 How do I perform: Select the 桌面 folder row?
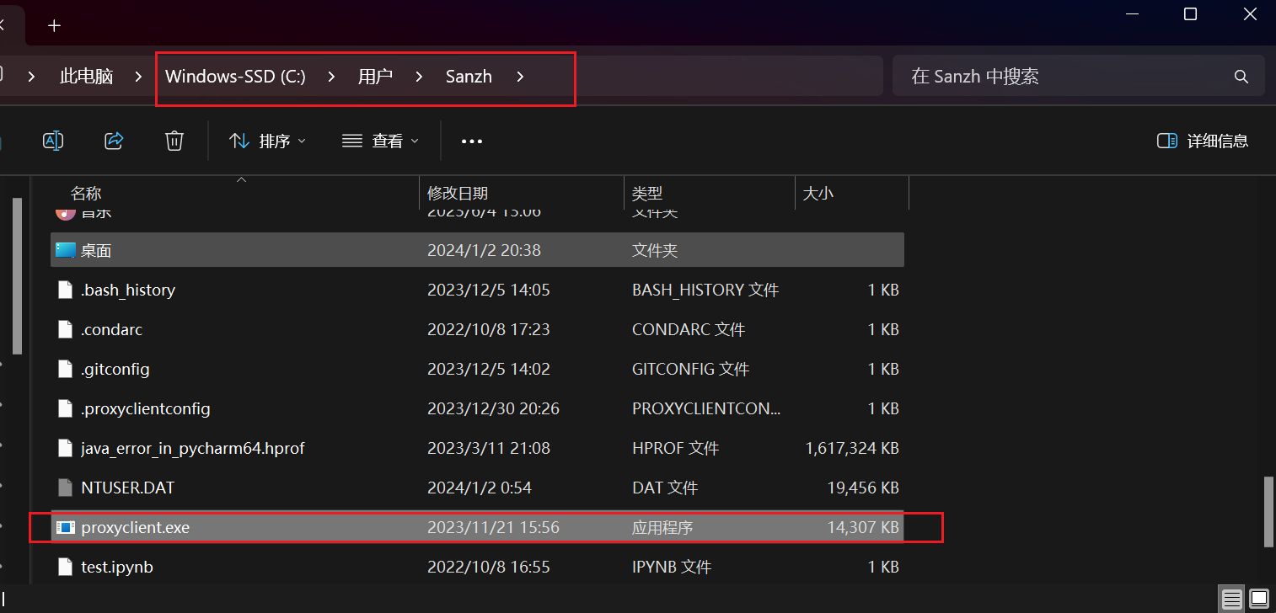(478, 250)
